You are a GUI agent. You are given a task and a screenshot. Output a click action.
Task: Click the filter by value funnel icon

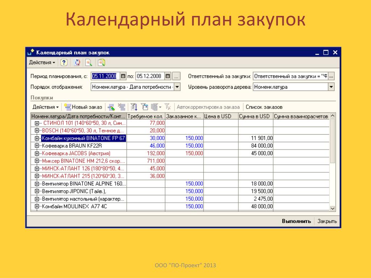point(144,107)
